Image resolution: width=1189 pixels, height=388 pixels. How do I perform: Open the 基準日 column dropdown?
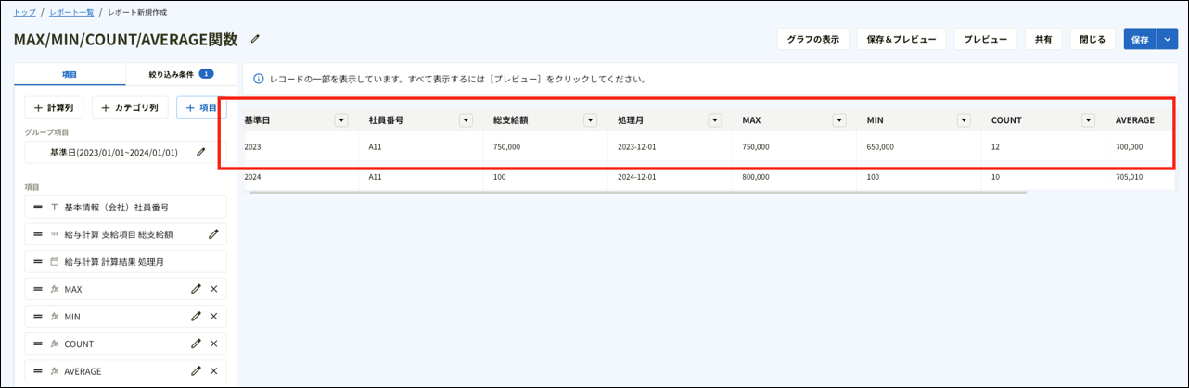coord(341,120)
